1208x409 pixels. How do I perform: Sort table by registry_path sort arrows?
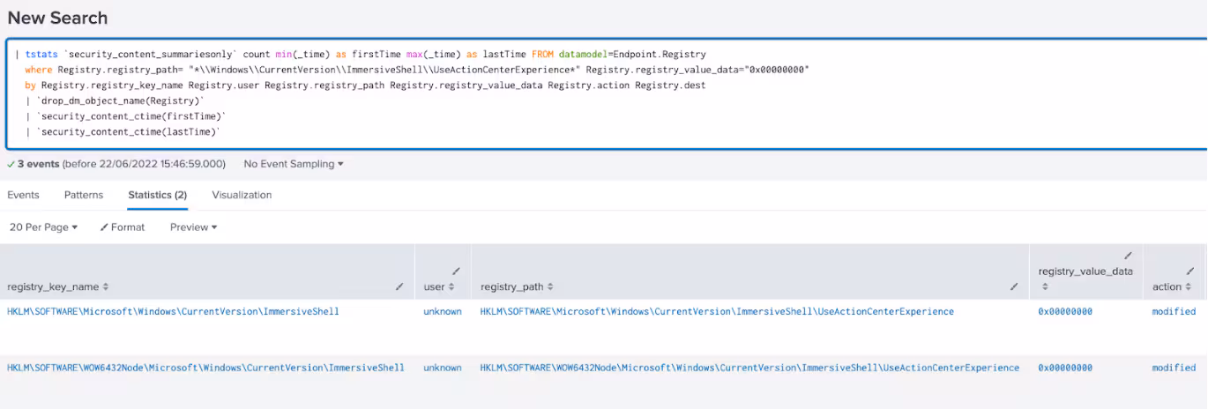[x=550, y=287]
